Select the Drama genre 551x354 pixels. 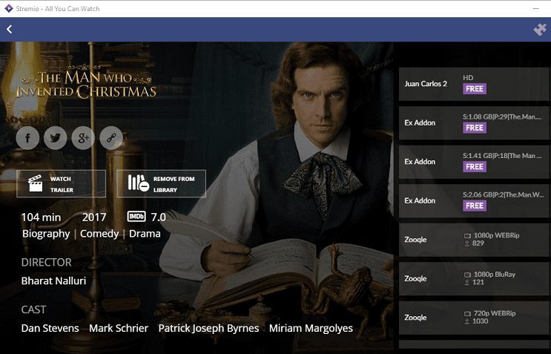[x=145, y=234]
